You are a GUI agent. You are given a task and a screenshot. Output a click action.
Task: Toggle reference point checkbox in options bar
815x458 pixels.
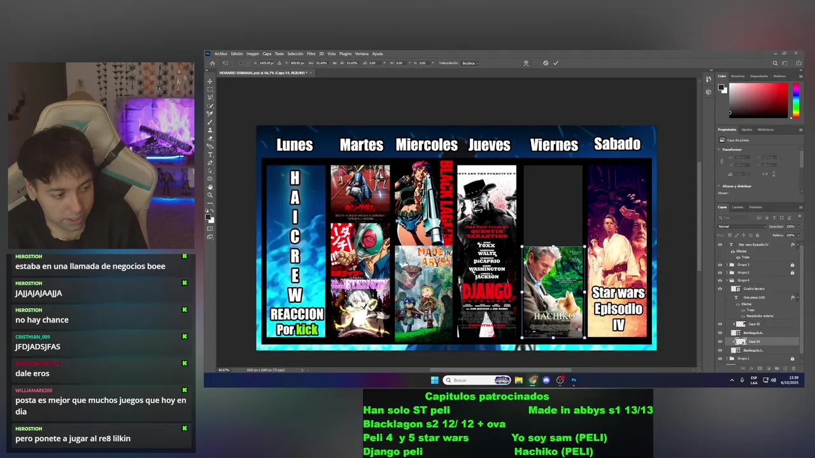pos(240,63)
